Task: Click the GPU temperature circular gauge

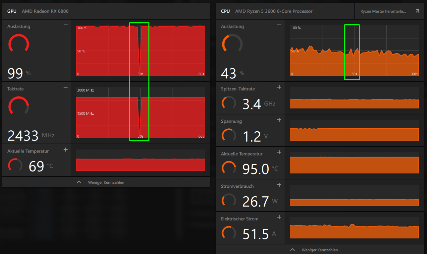Action: click(15, 165)
